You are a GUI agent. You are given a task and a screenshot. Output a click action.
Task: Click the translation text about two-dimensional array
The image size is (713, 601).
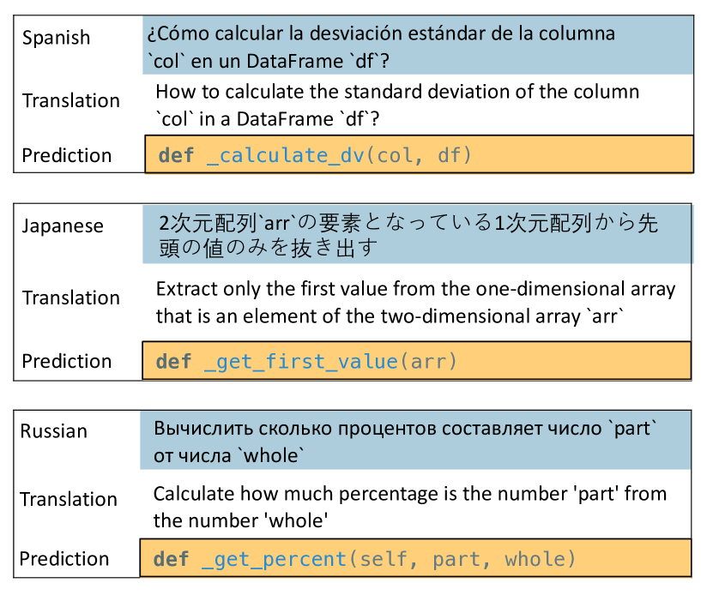click(x=415, y=303)
